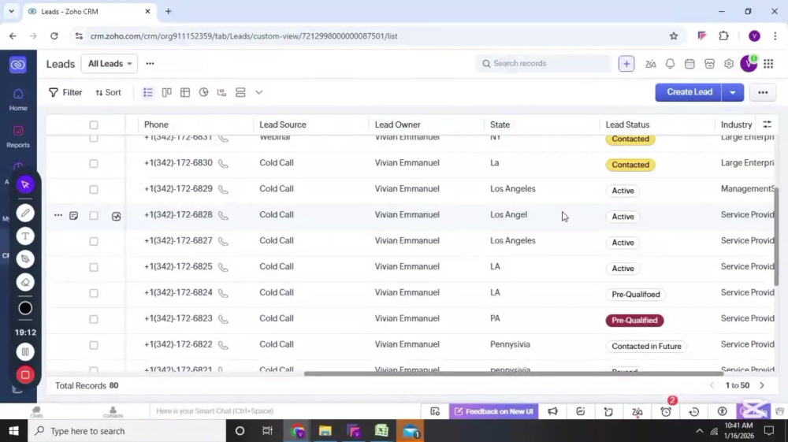Open the apps grid launcher

(x=768, y=64)
